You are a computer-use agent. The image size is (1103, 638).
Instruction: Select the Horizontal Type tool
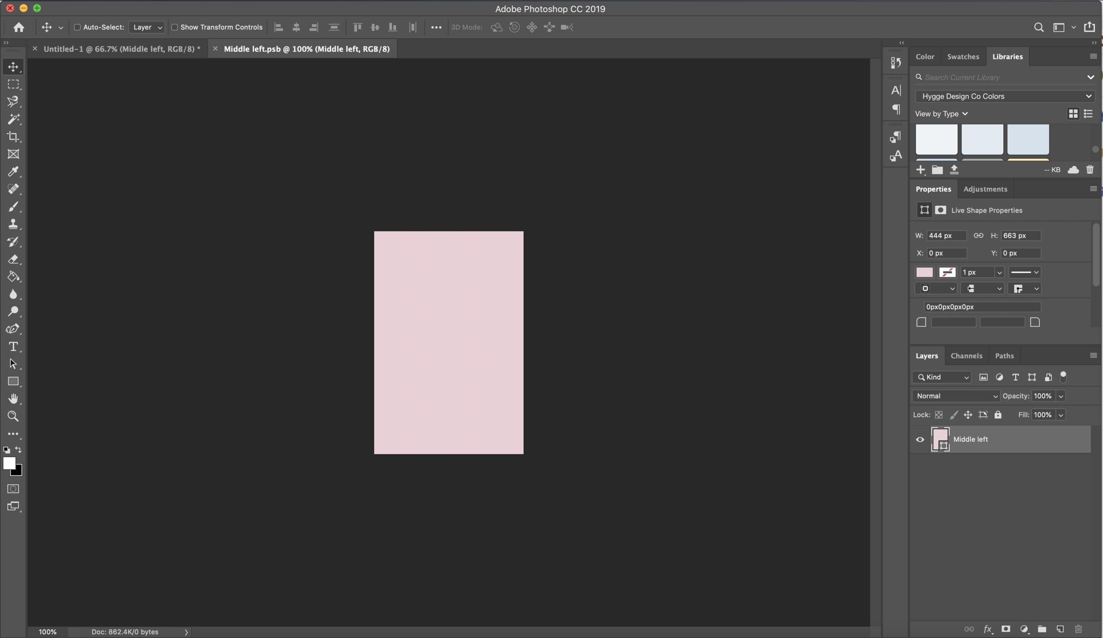coord(13,347)
